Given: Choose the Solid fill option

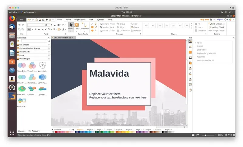Looking at the screenshot, I should coord(200,46).
